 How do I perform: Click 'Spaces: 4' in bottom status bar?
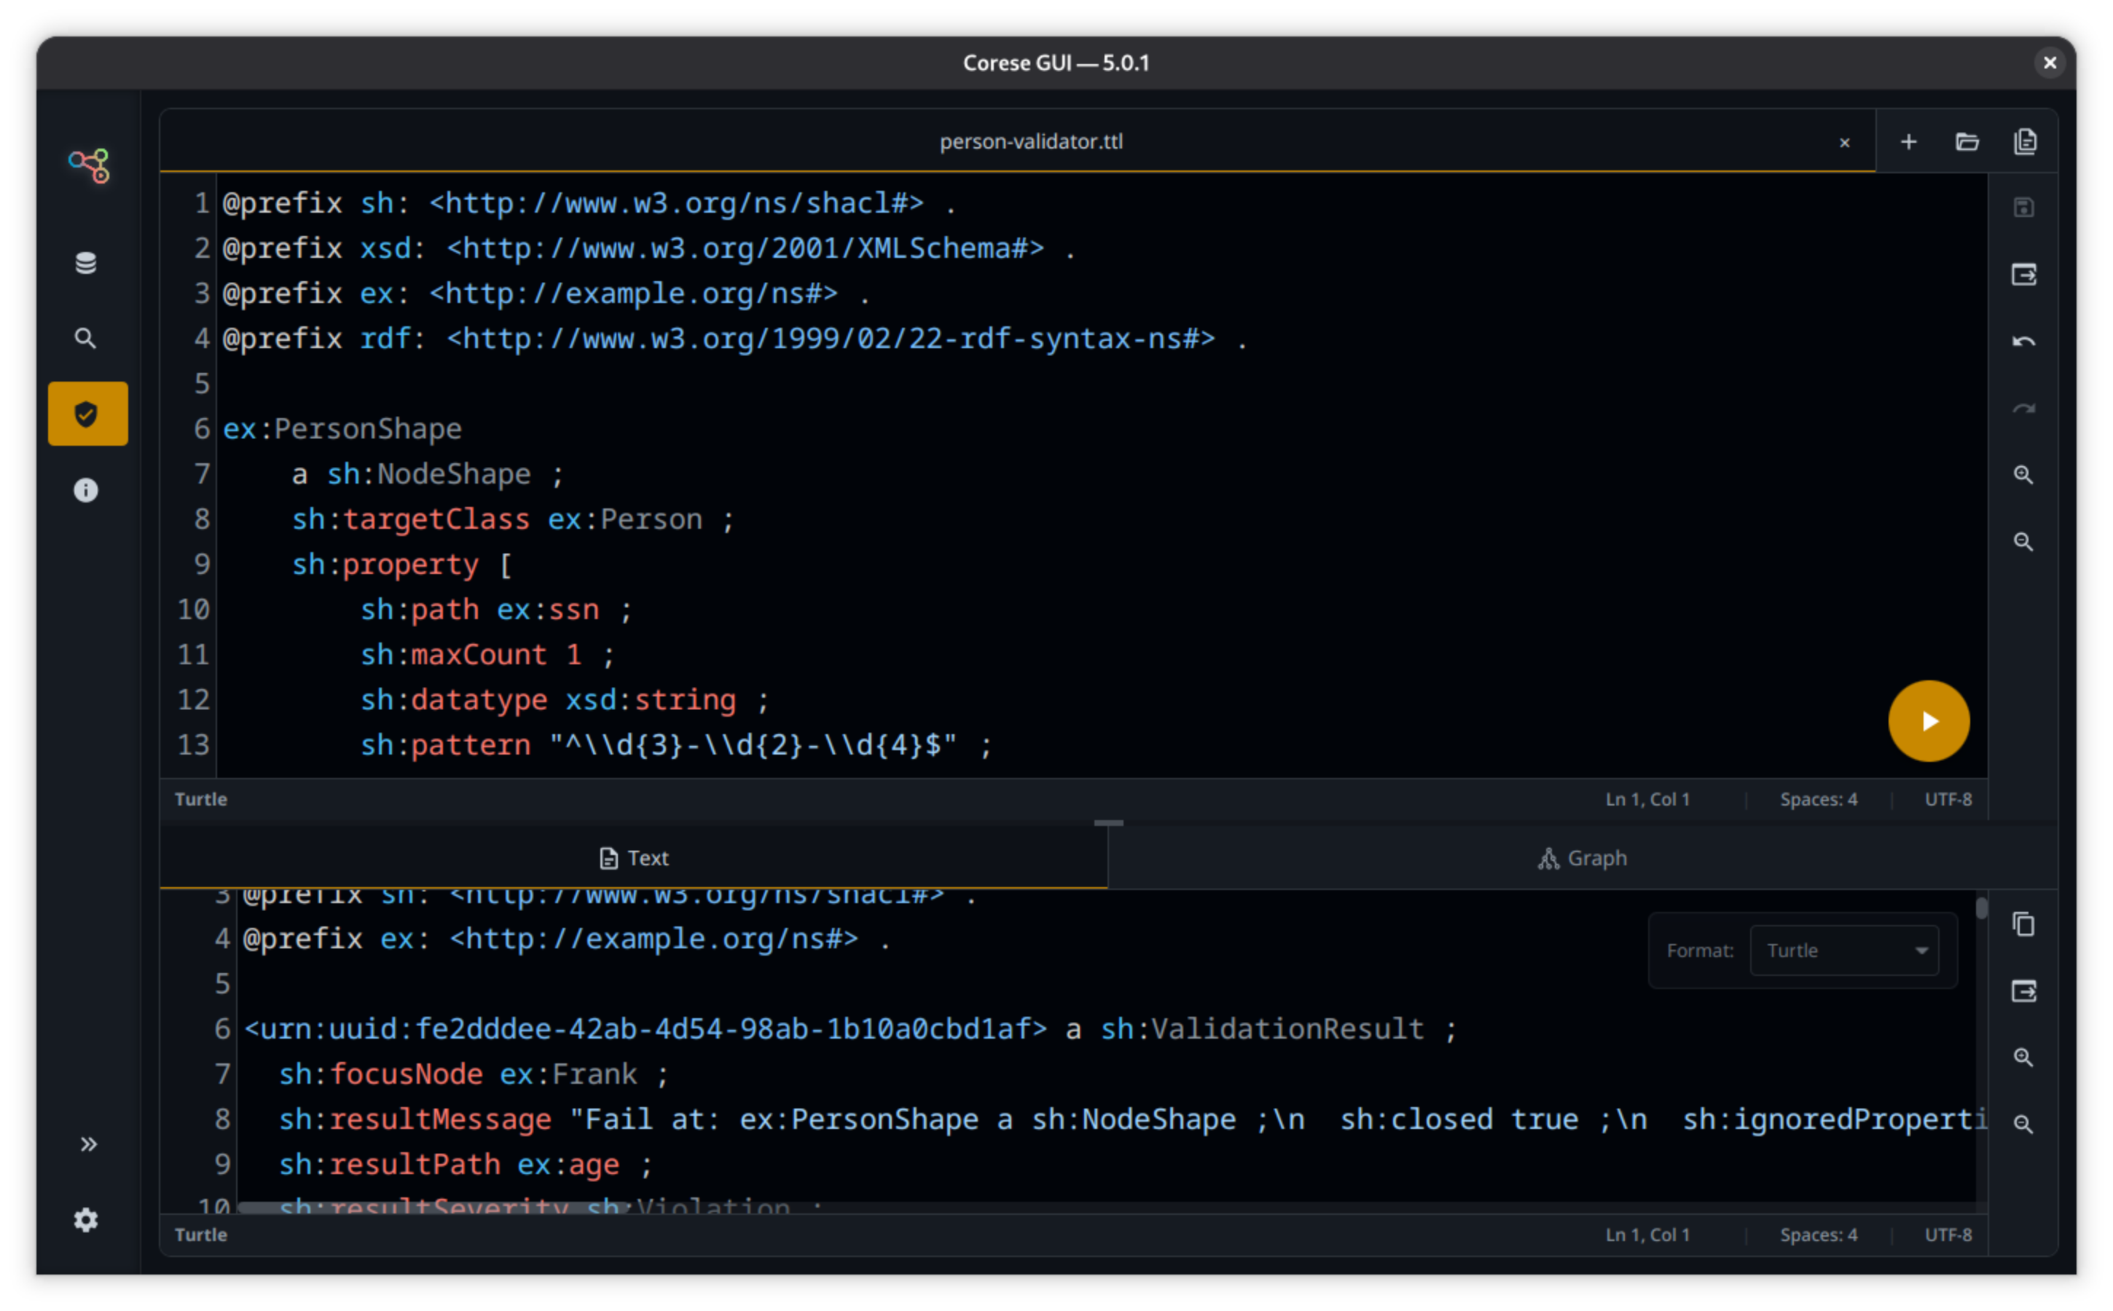point(1819,1235)
